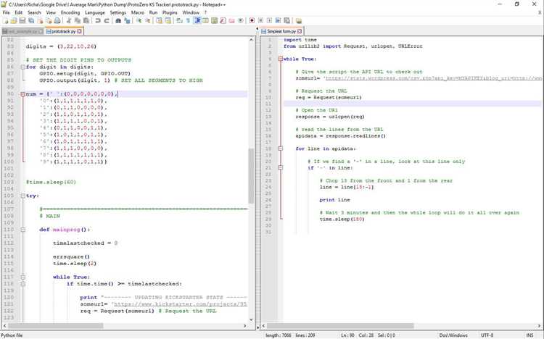The image size is (544, 339).
Task: Open the Language menu
Action: (x=95, y=12)
